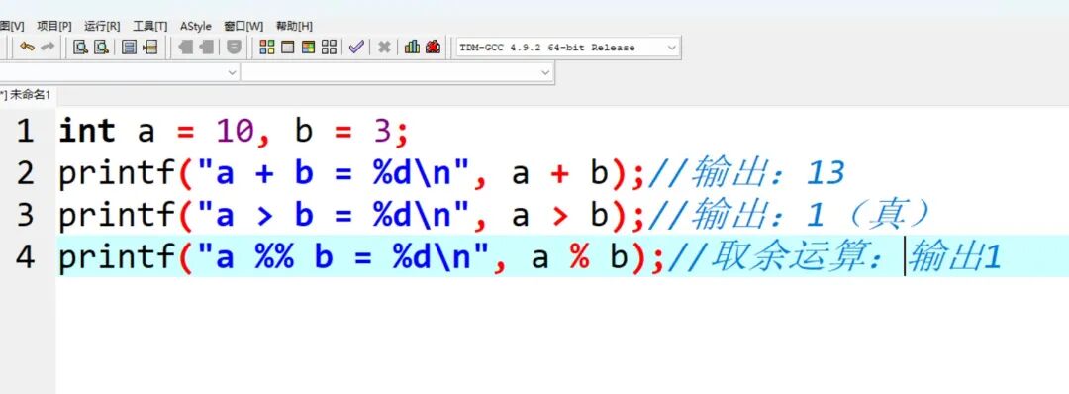Viewport: 1069px width, 394px height.
Task: Click the comment text '输出1' on line 4
Action: pyautogui.click(x=955, y=257)
